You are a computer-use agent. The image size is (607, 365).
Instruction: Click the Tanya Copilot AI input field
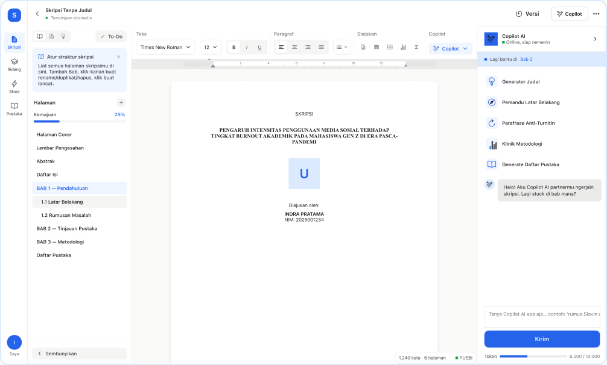(542, 317)
